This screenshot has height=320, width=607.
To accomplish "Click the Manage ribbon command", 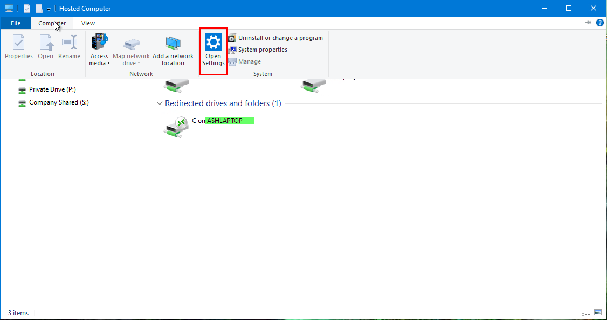I will [x=245, y=61].
